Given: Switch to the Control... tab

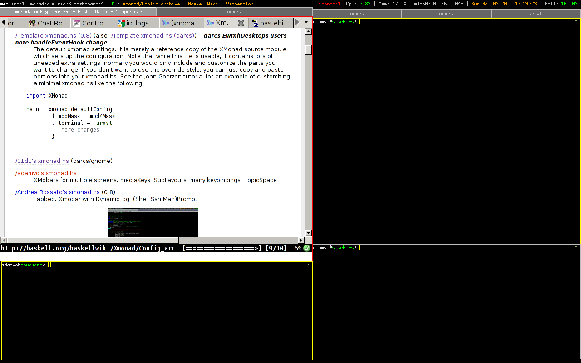Looking at the screenshot, I should click(93, 23).
